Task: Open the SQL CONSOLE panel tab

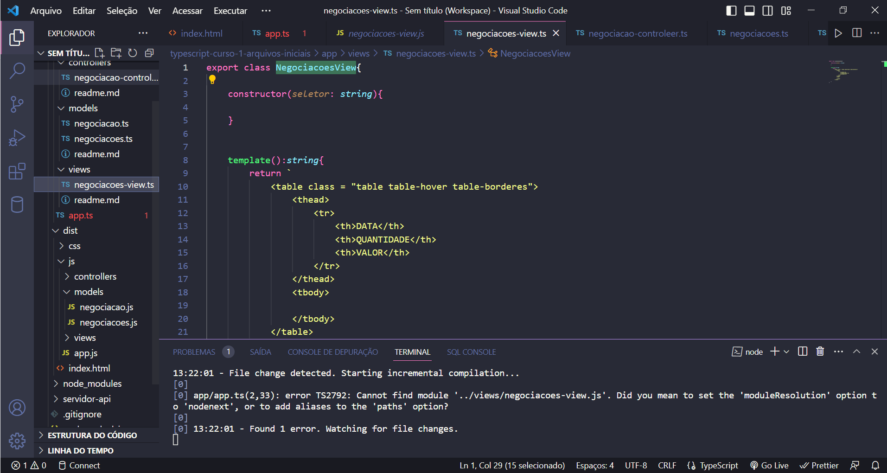Action: coord(471,352)
